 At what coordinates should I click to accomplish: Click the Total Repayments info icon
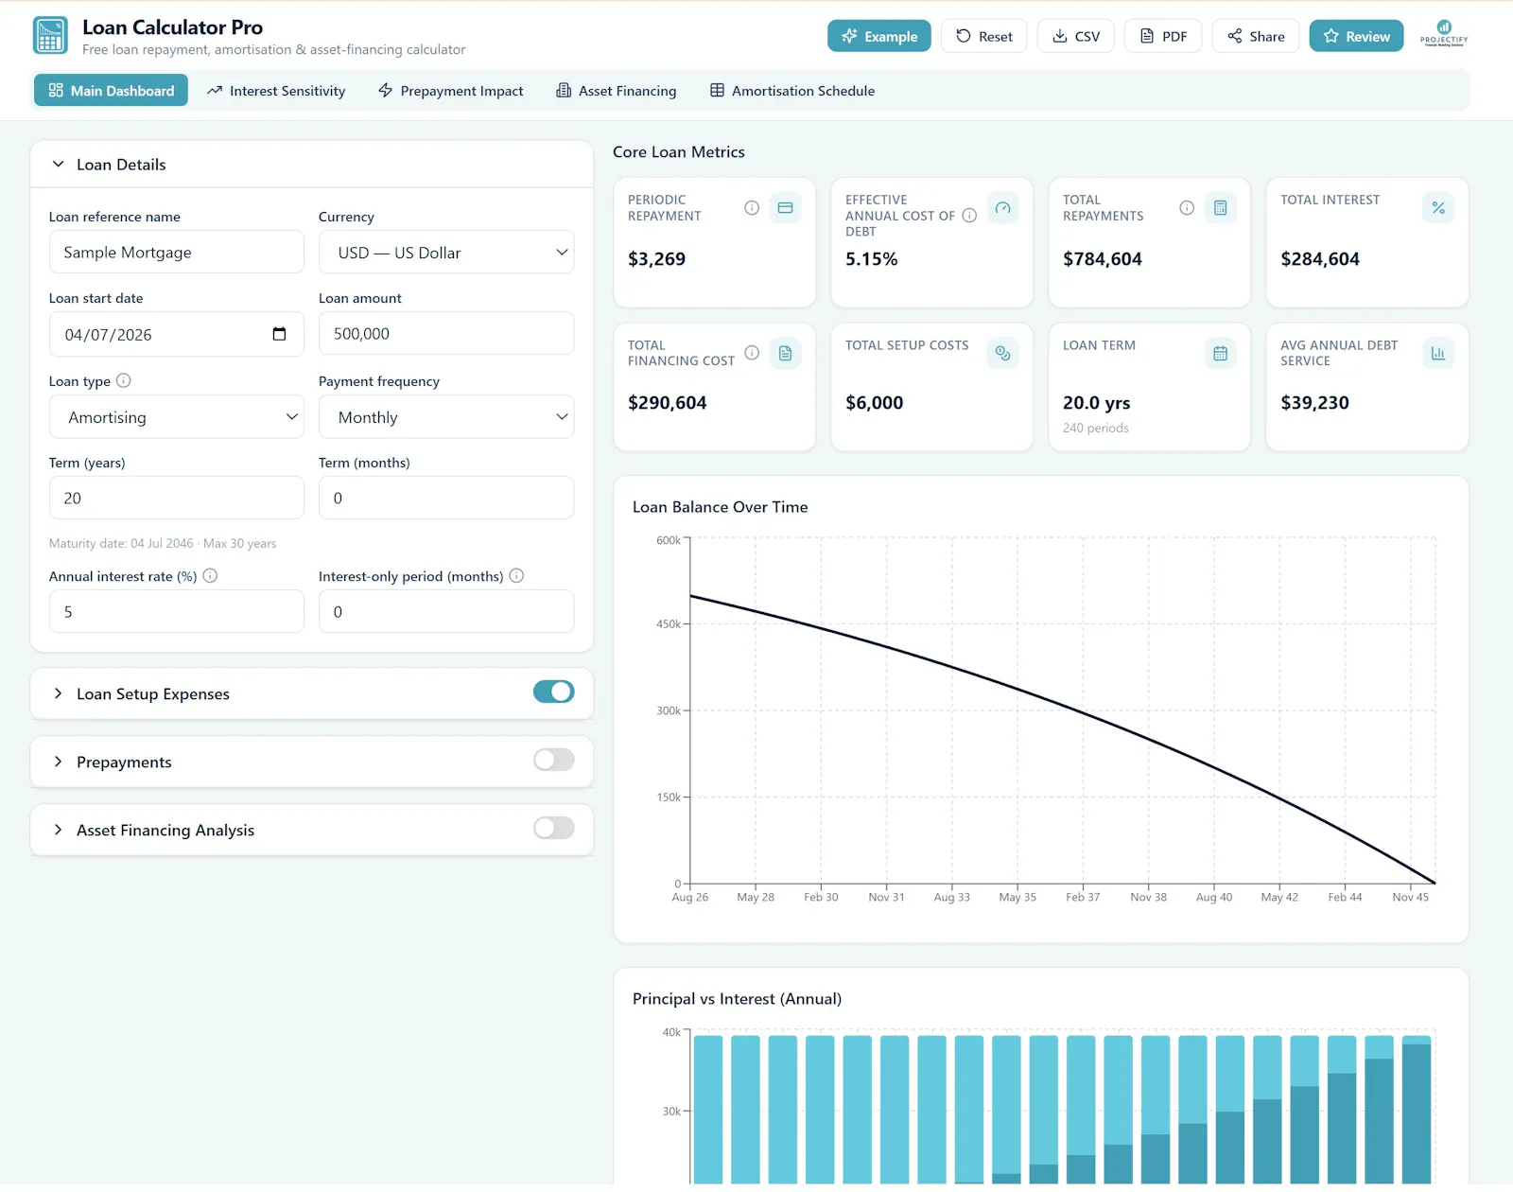click(x=1187, y=208)
